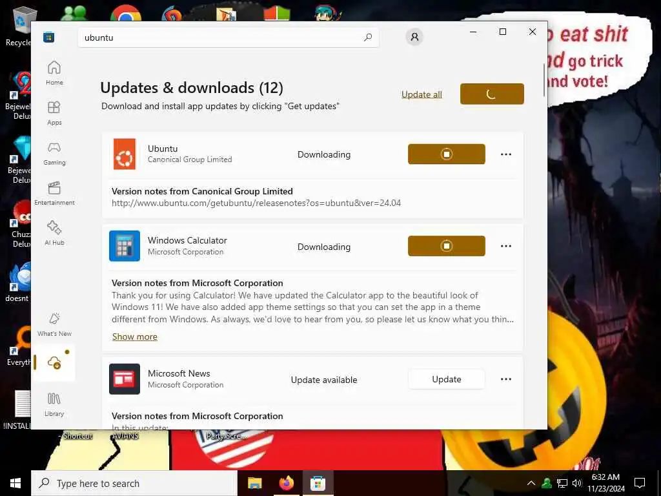This screenshot has height=496, width=661.
Task: Open the Ubuntu release notes URL
Action: (x=256, y=203)
